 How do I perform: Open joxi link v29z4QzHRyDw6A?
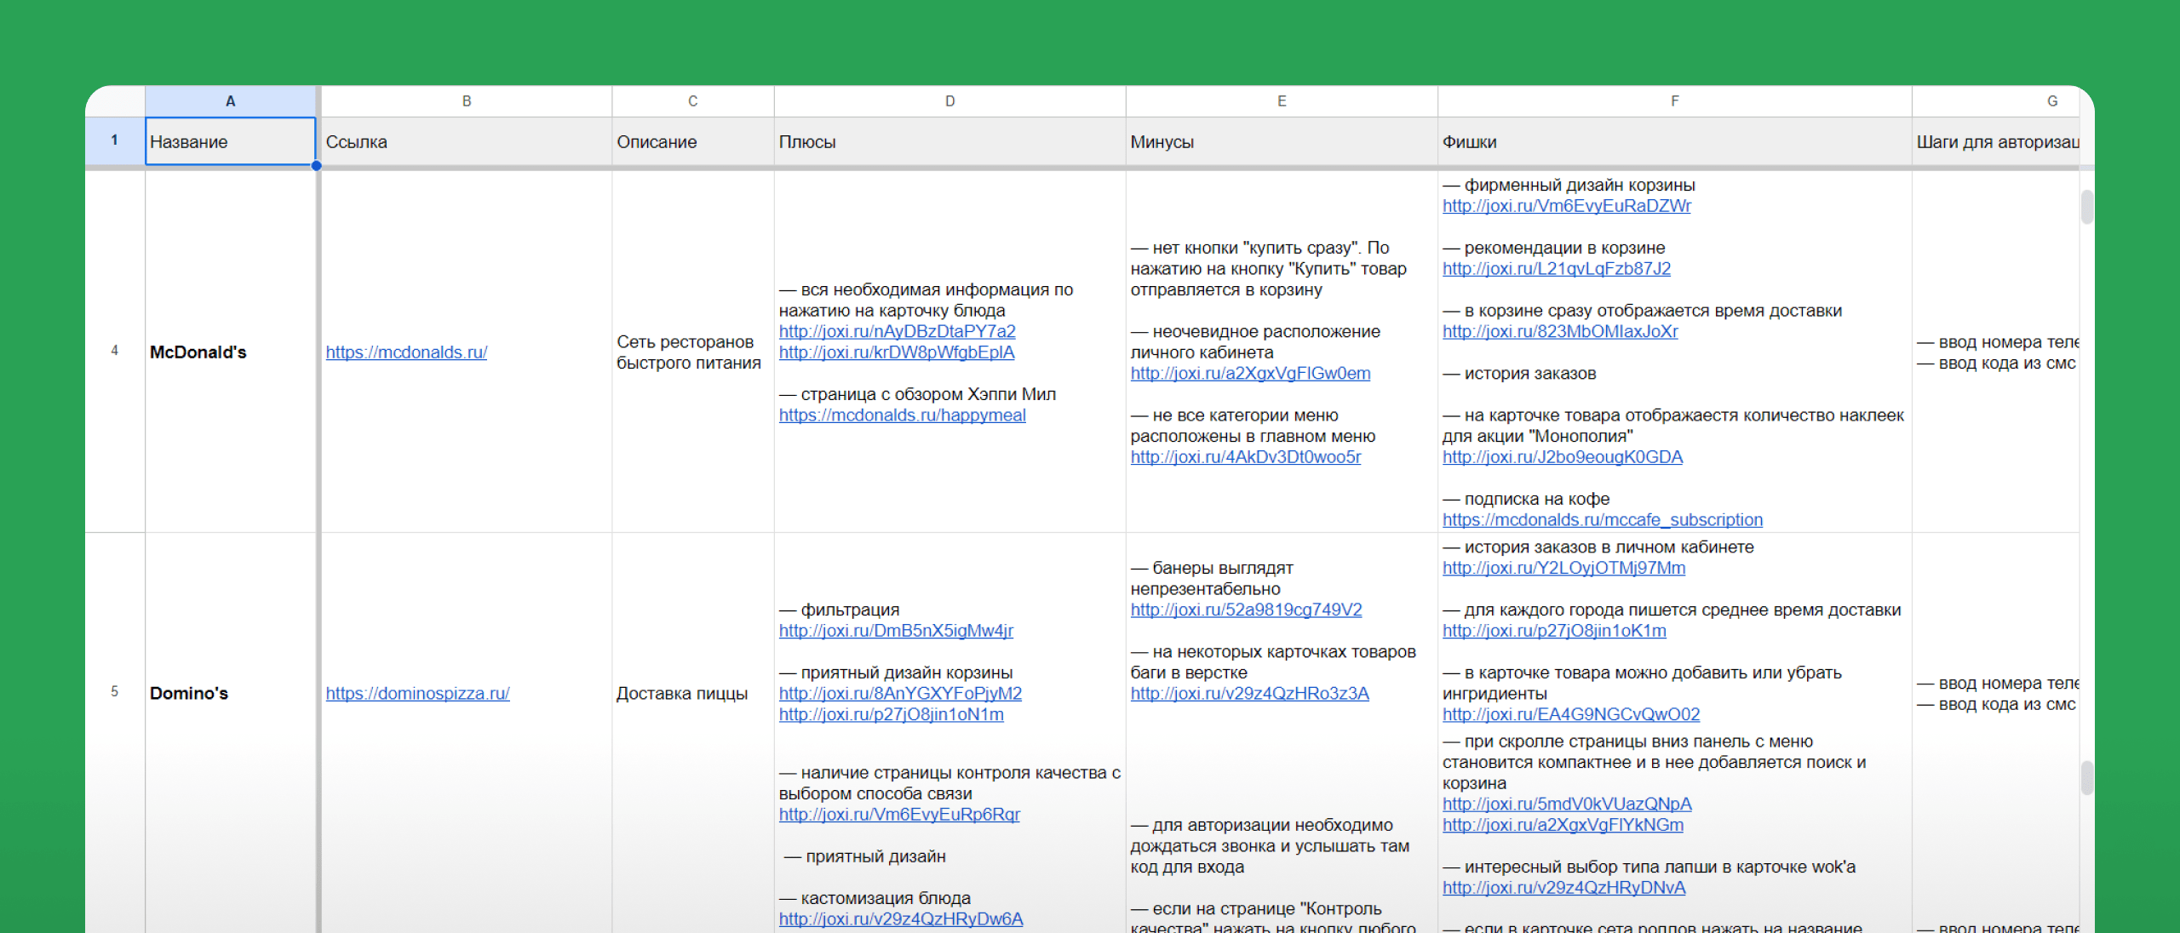click(900, 919)
